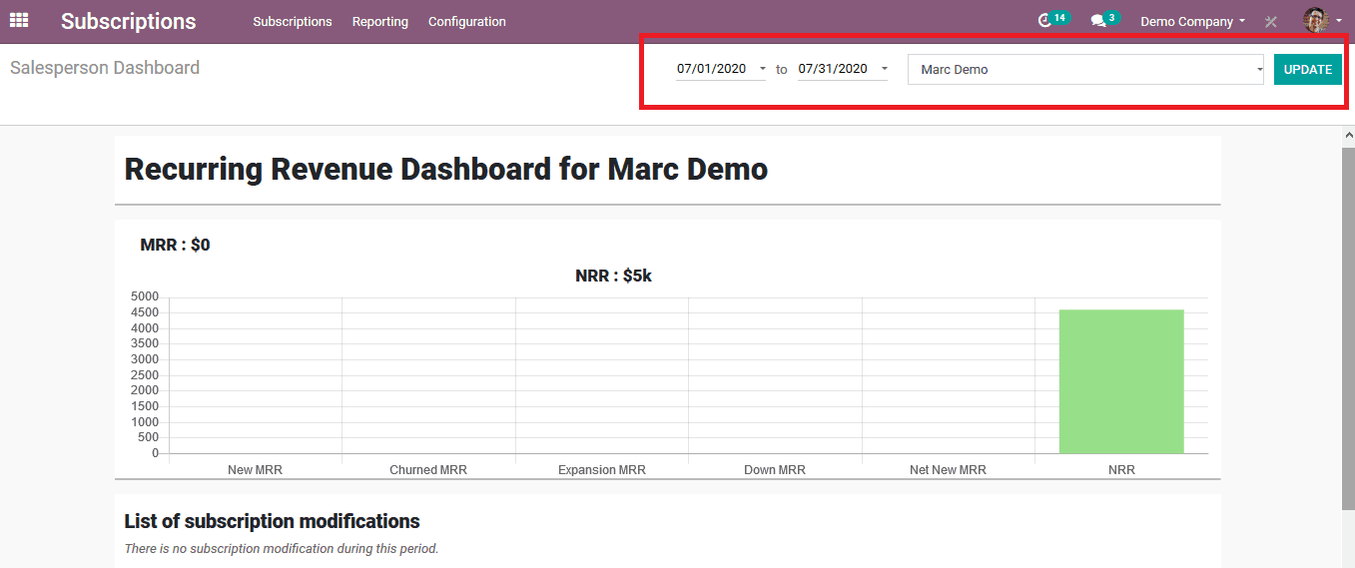Click 'Net New MRR' axis label

click(948, 469)
